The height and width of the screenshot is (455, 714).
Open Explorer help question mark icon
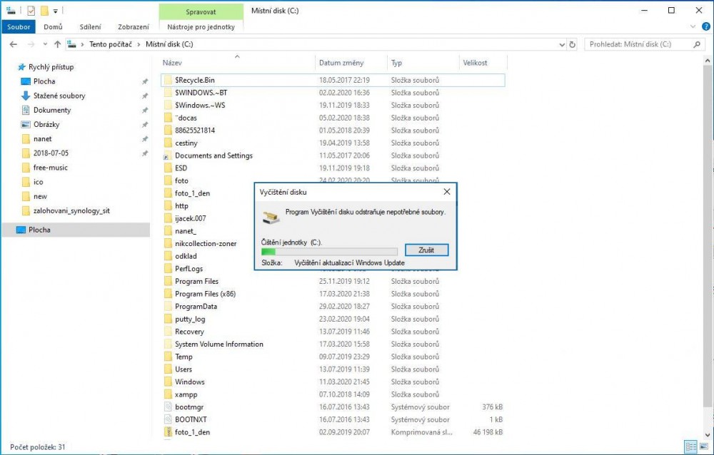(x=705, y=26)
